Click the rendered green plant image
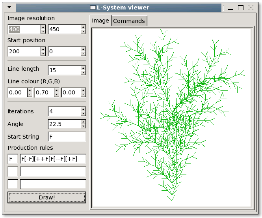The image size is (262, 218). (172, 118)
